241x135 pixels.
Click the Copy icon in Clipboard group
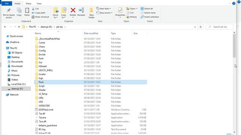coord(19,10)
